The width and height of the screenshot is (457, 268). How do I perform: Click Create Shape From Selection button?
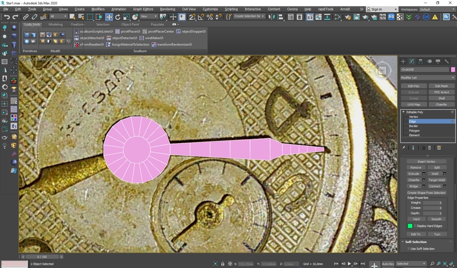tap(426, 193)
